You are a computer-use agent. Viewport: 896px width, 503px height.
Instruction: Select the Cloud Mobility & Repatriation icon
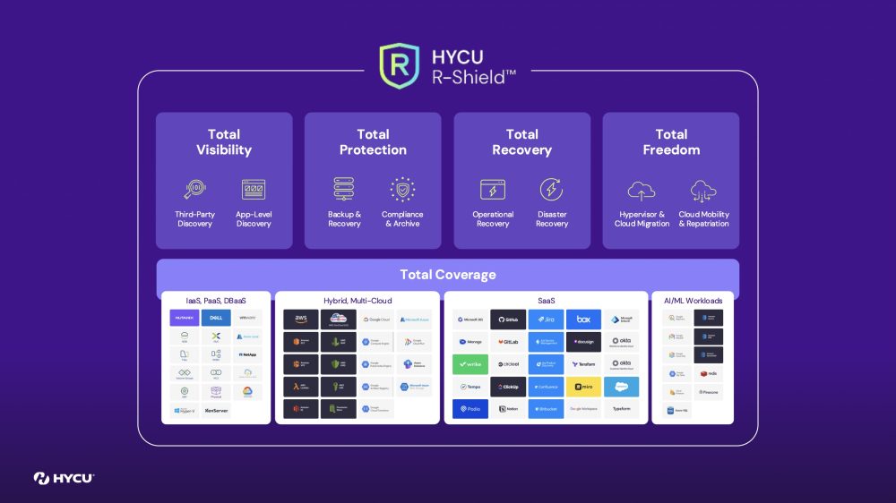point(703,190)
